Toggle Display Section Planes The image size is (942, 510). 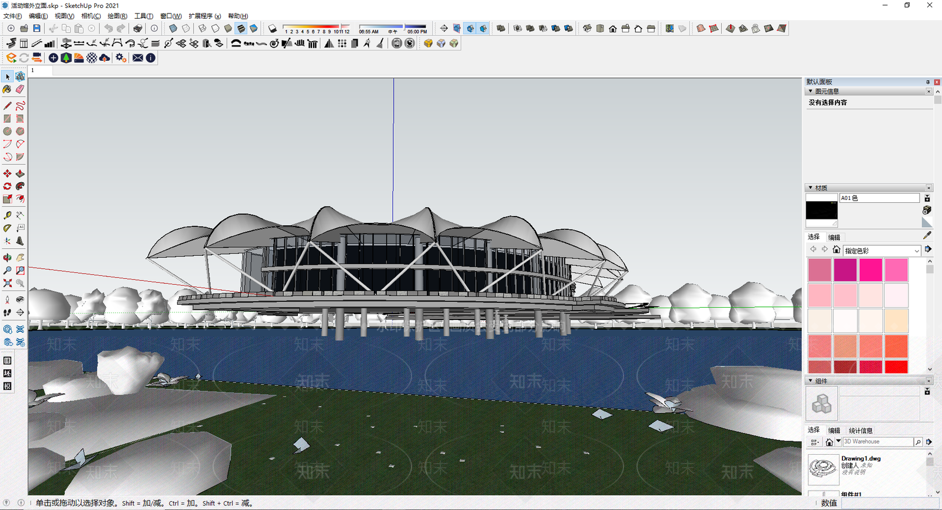tap(457, 28)
